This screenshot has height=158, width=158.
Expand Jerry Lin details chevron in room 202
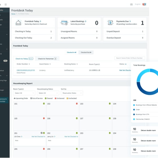55,136
